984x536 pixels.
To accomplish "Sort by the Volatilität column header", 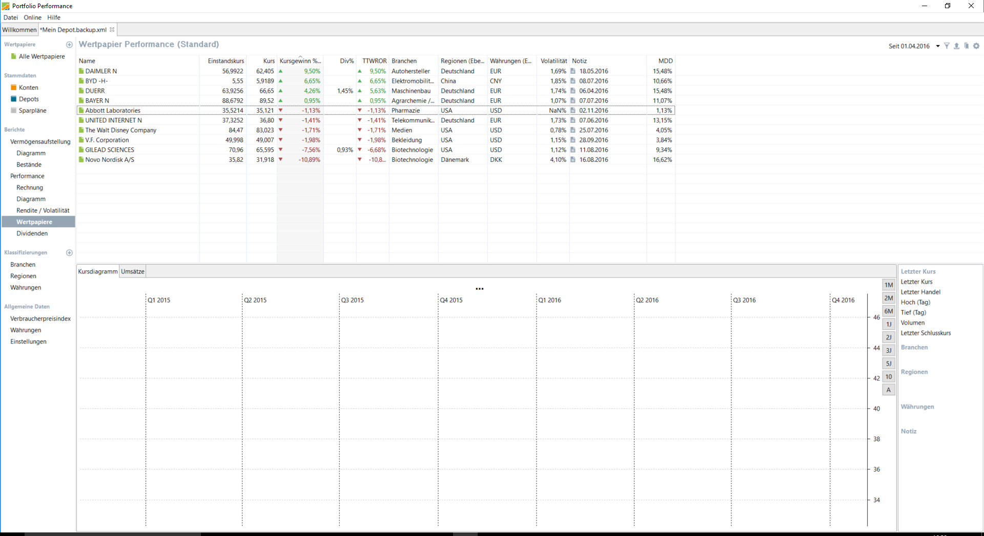I will point(553,61).
